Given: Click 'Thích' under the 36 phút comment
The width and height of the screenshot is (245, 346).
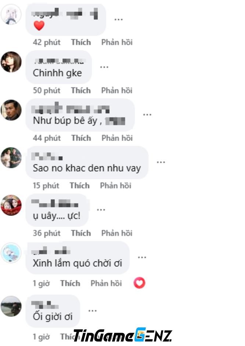Looking at the screenshot, I should point(81,233).
